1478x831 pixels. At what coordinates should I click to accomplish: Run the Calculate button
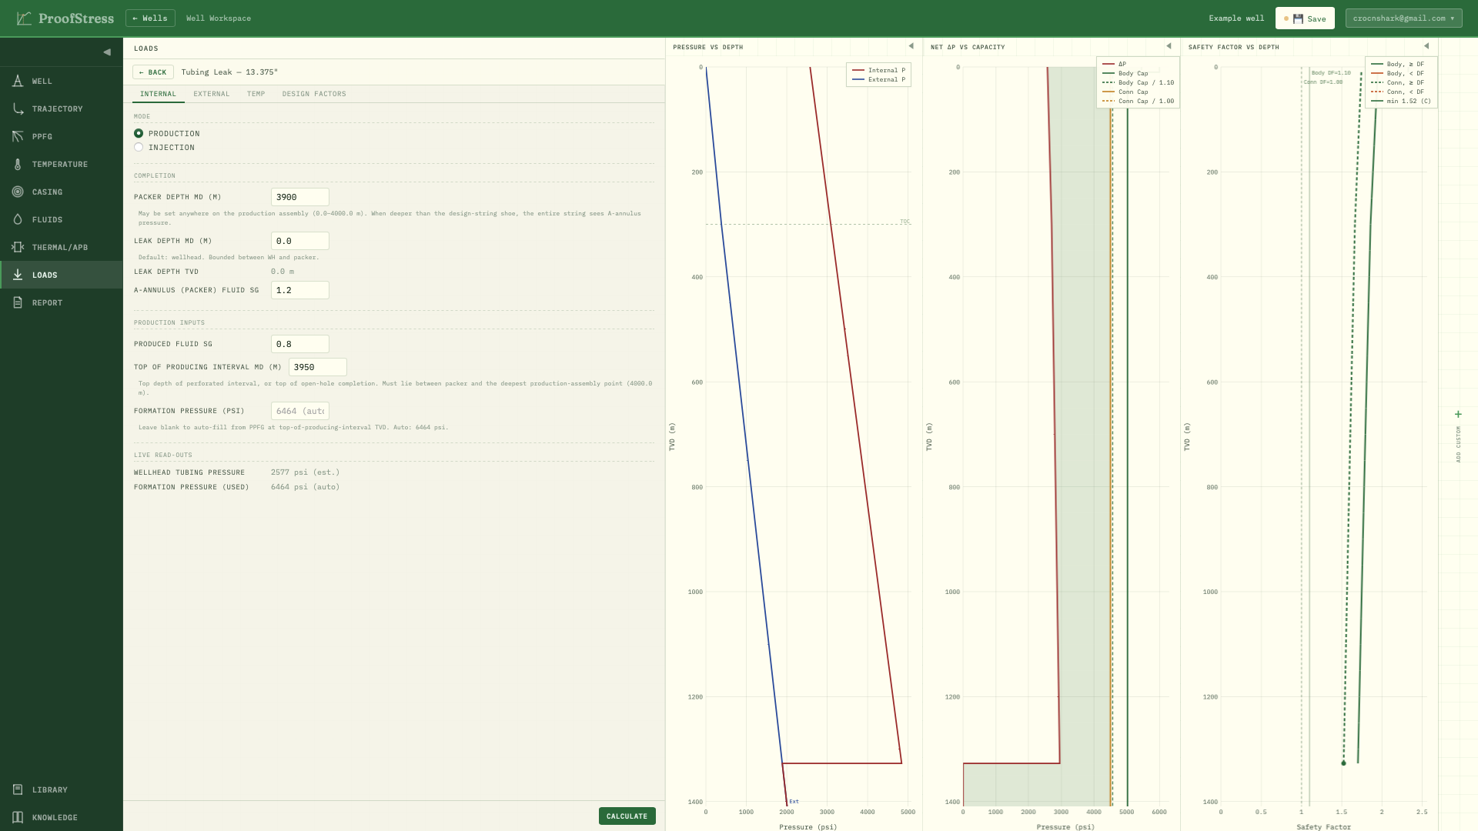(x=627, y=816)
